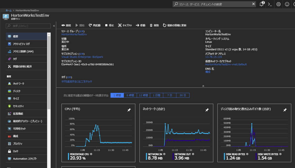Image resolution: width=295 pixels, height=168 pixels.
Task: Collapse the sidebar with the double chevron
Action: (x=54, y=26)
